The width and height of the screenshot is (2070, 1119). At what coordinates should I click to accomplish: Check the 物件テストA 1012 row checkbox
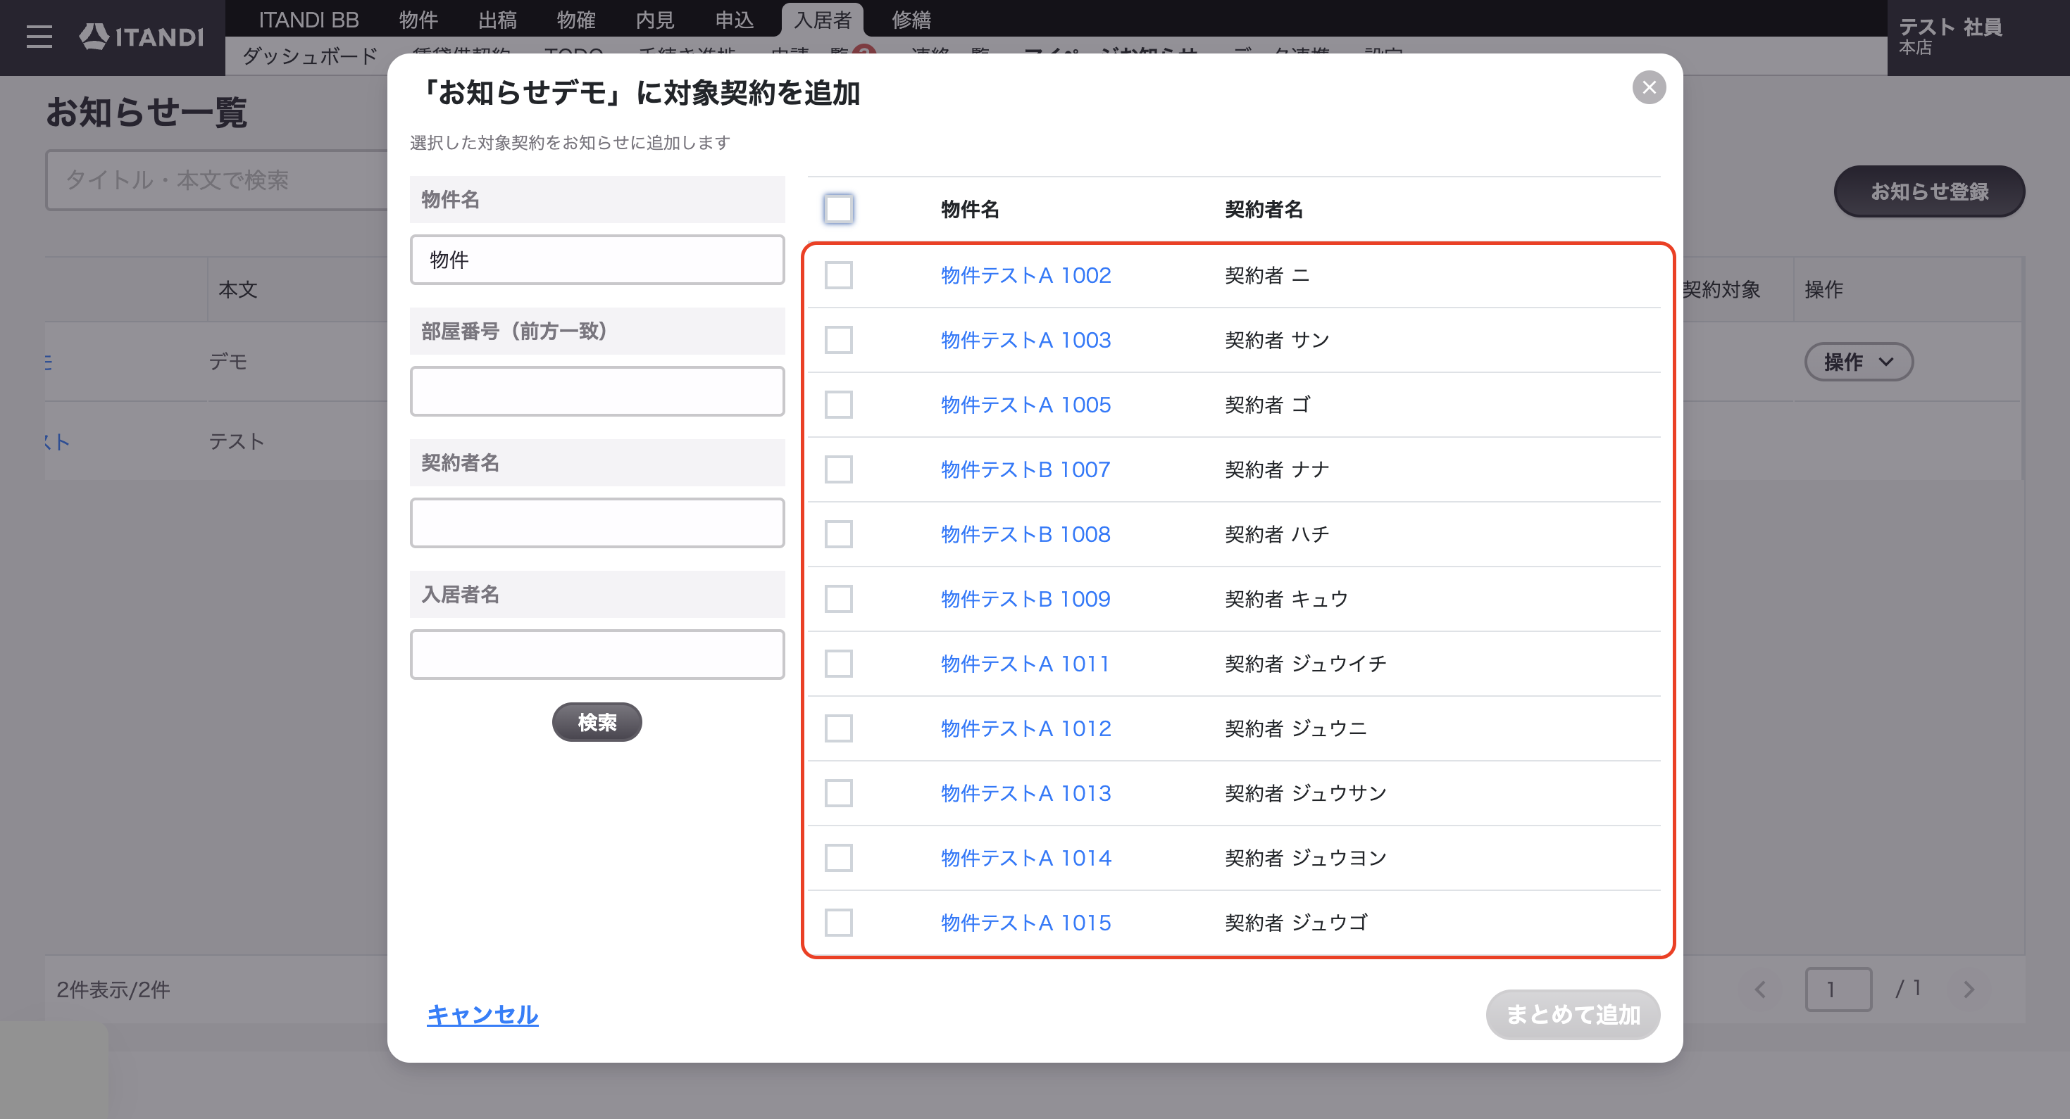pyautogui.click(x=838, y=729)
